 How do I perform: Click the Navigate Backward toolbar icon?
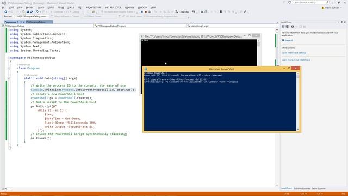(x=6, y=12)
